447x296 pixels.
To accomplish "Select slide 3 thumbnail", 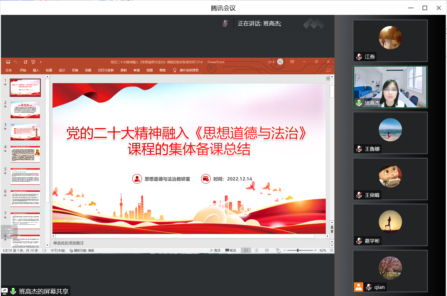I will click(25, 132).
